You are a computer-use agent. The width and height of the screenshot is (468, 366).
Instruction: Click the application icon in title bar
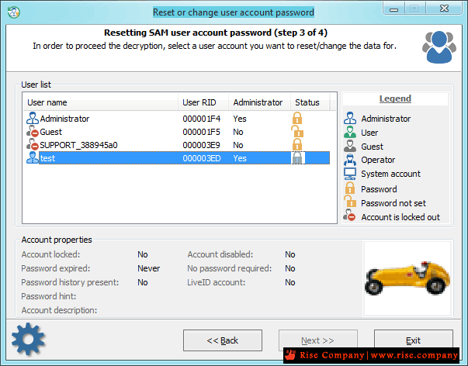click(x=12, y=12)
